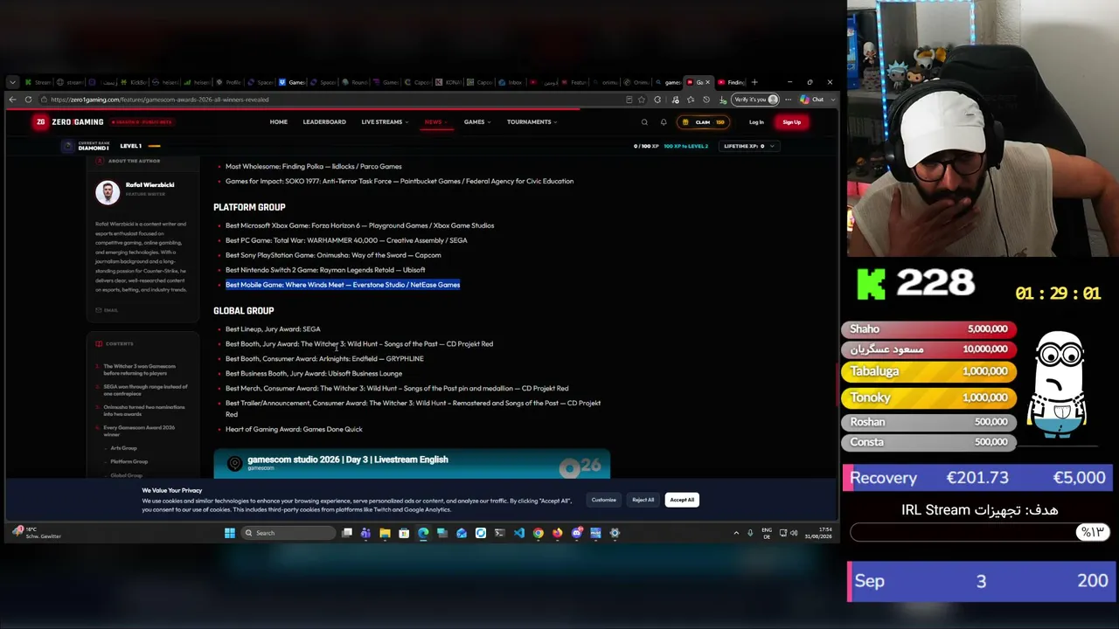This screenshot has width=1119, height=629.
Task: Open the Edge Copilot Chat button
Action: click(x=812, y=100)
